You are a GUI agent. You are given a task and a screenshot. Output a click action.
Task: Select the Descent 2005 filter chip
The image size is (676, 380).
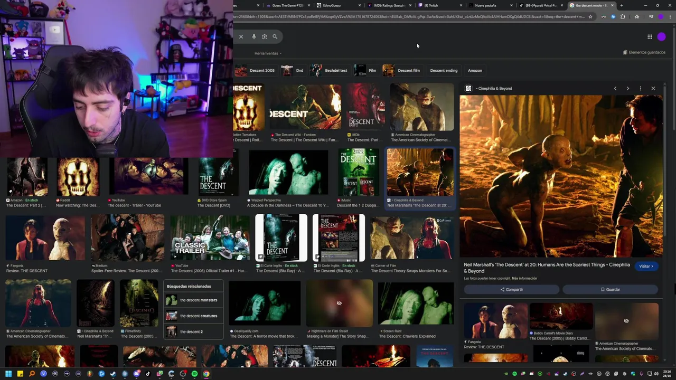pos(256,70)
